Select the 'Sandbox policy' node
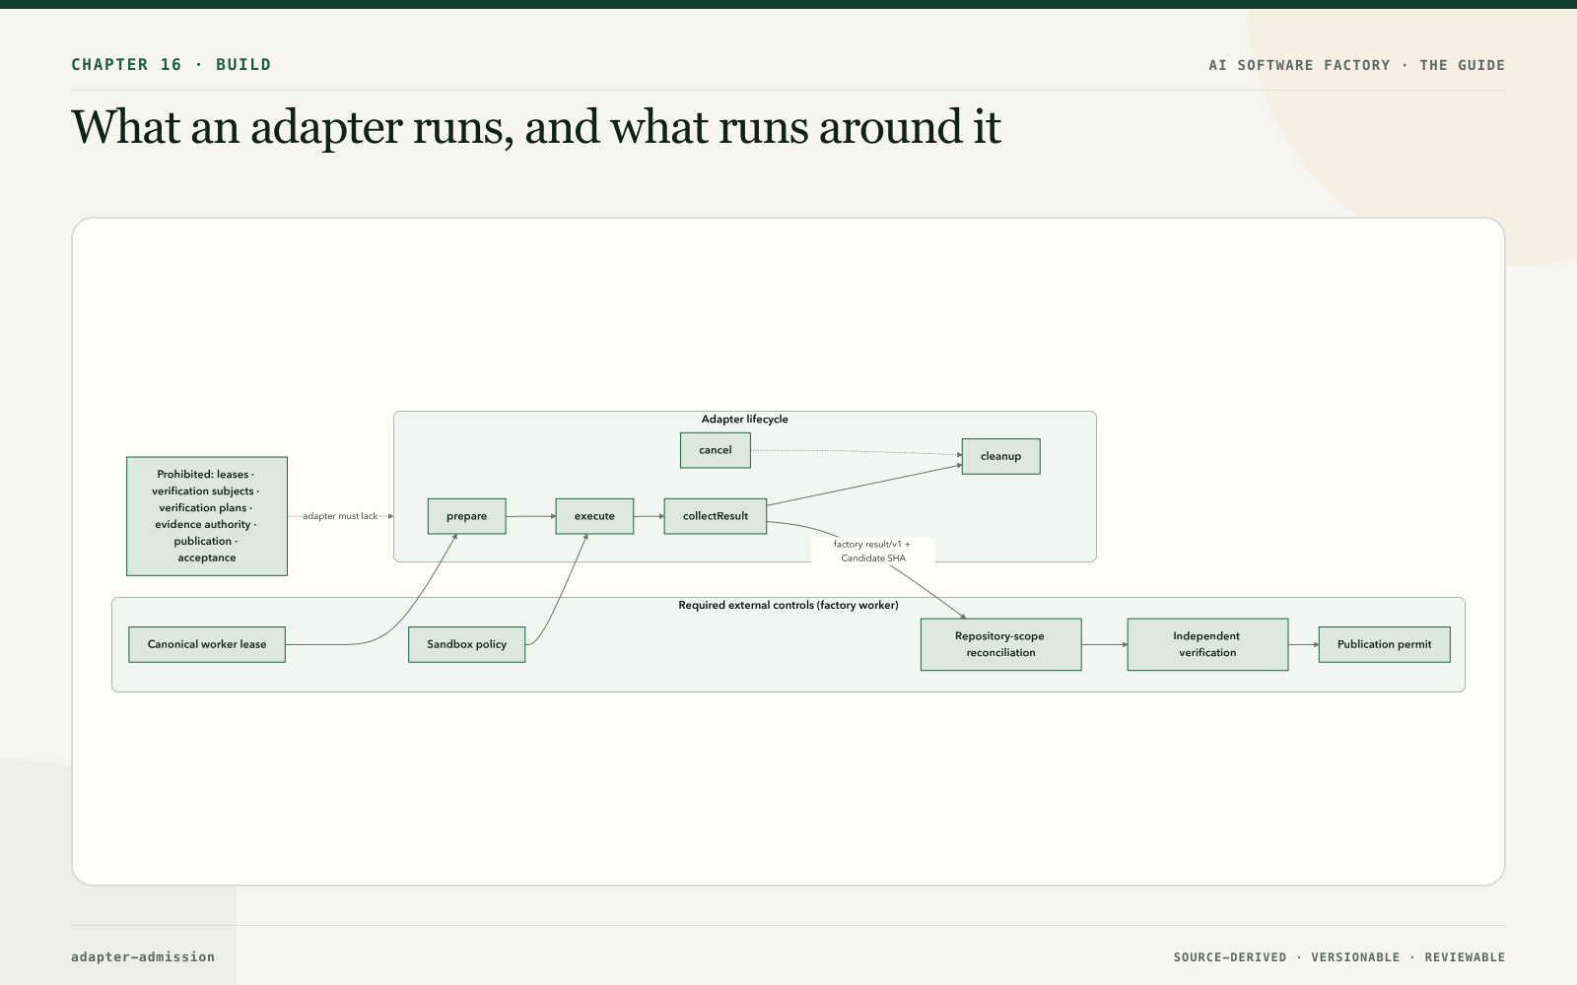 466,644
